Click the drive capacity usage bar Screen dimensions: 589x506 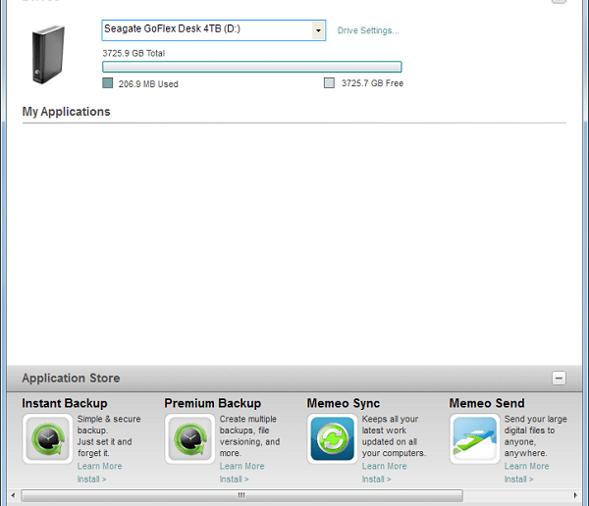[252, 67]
